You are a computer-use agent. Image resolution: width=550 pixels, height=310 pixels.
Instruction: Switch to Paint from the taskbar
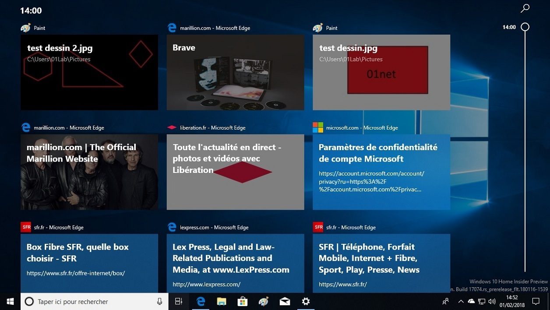(x=264, y=301)
